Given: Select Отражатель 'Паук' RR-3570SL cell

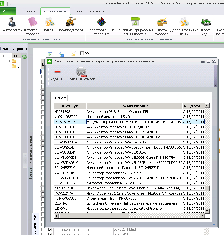Looking at the screenshot, I should (x=134, y=198).
